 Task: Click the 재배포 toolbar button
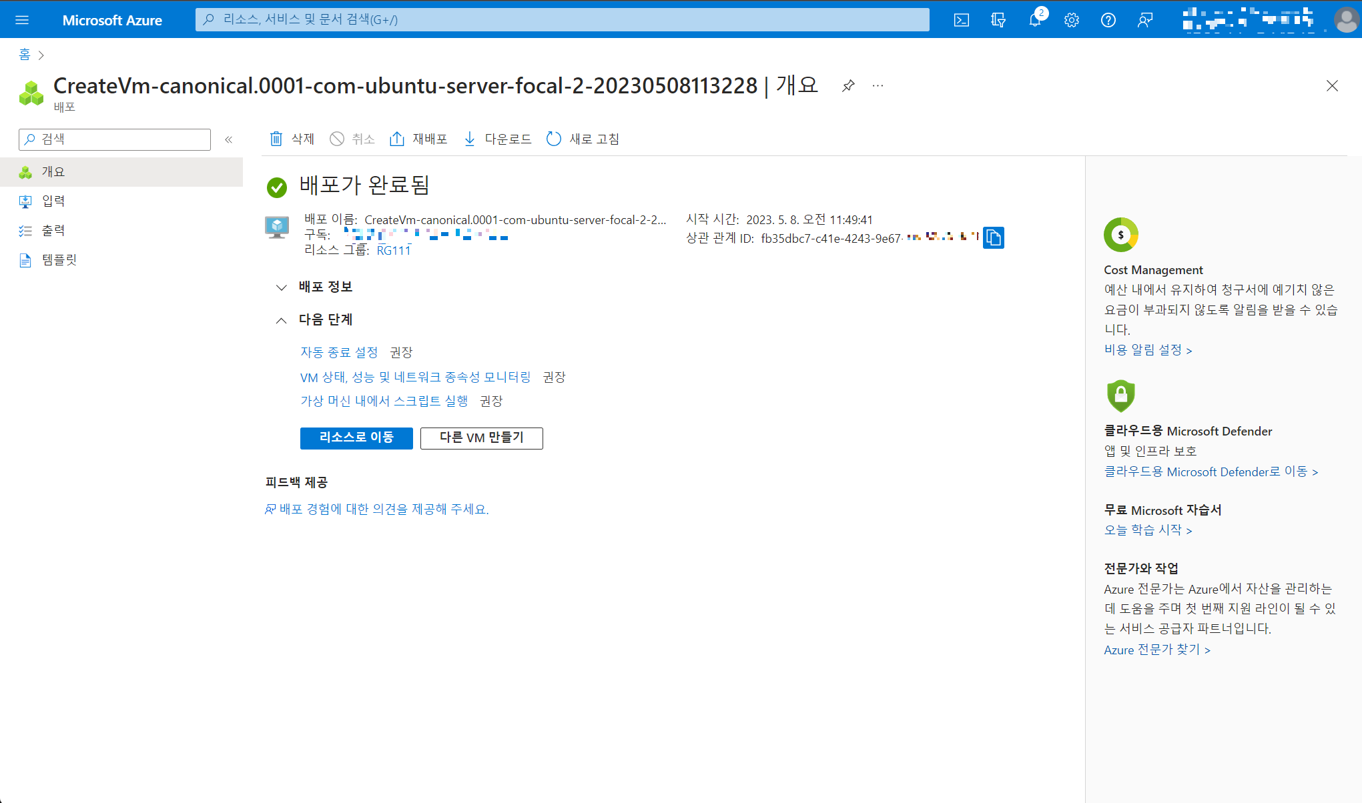click(418, 139)
